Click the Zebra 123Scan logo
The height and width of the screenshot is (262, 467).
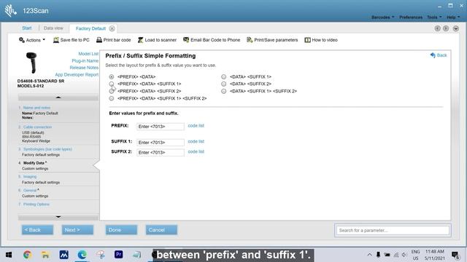(10, 11)
